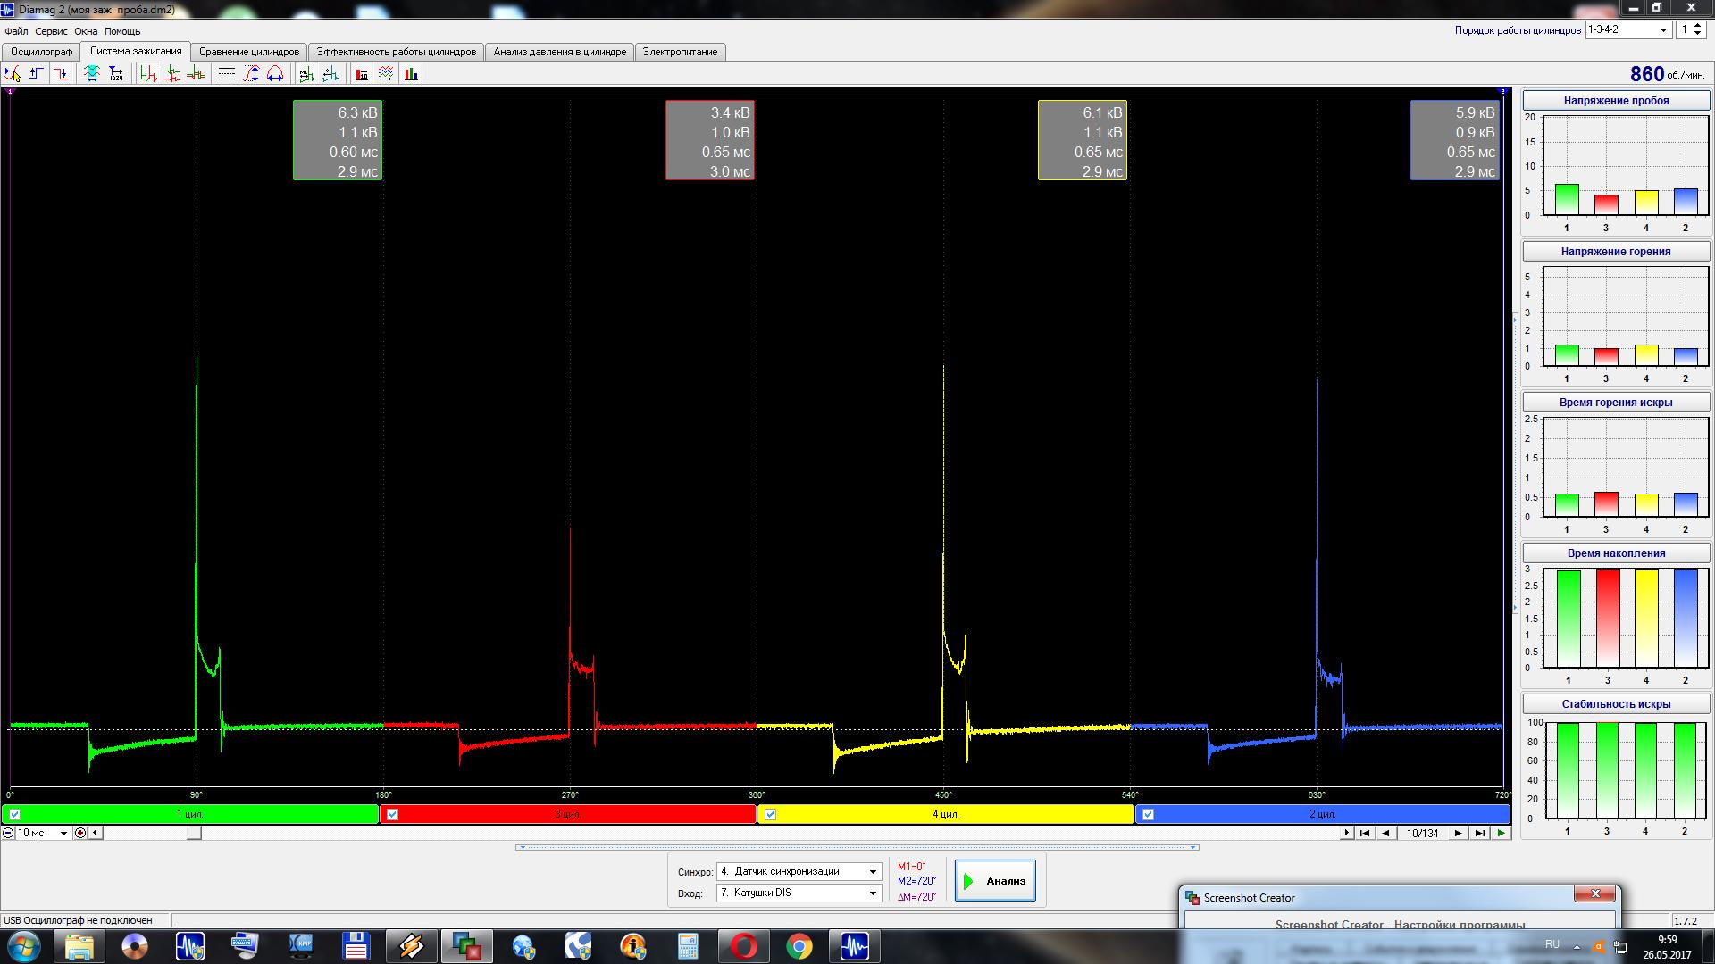
Task: Jump to the first frame
Action: coord(1365,833)
